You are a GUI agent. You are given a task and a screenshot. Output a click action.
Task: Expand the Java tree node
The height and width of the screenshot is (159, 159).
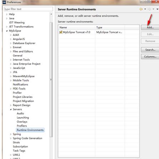7,18
